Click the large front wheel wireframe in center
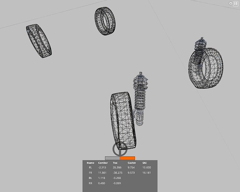 coord(123,120)
